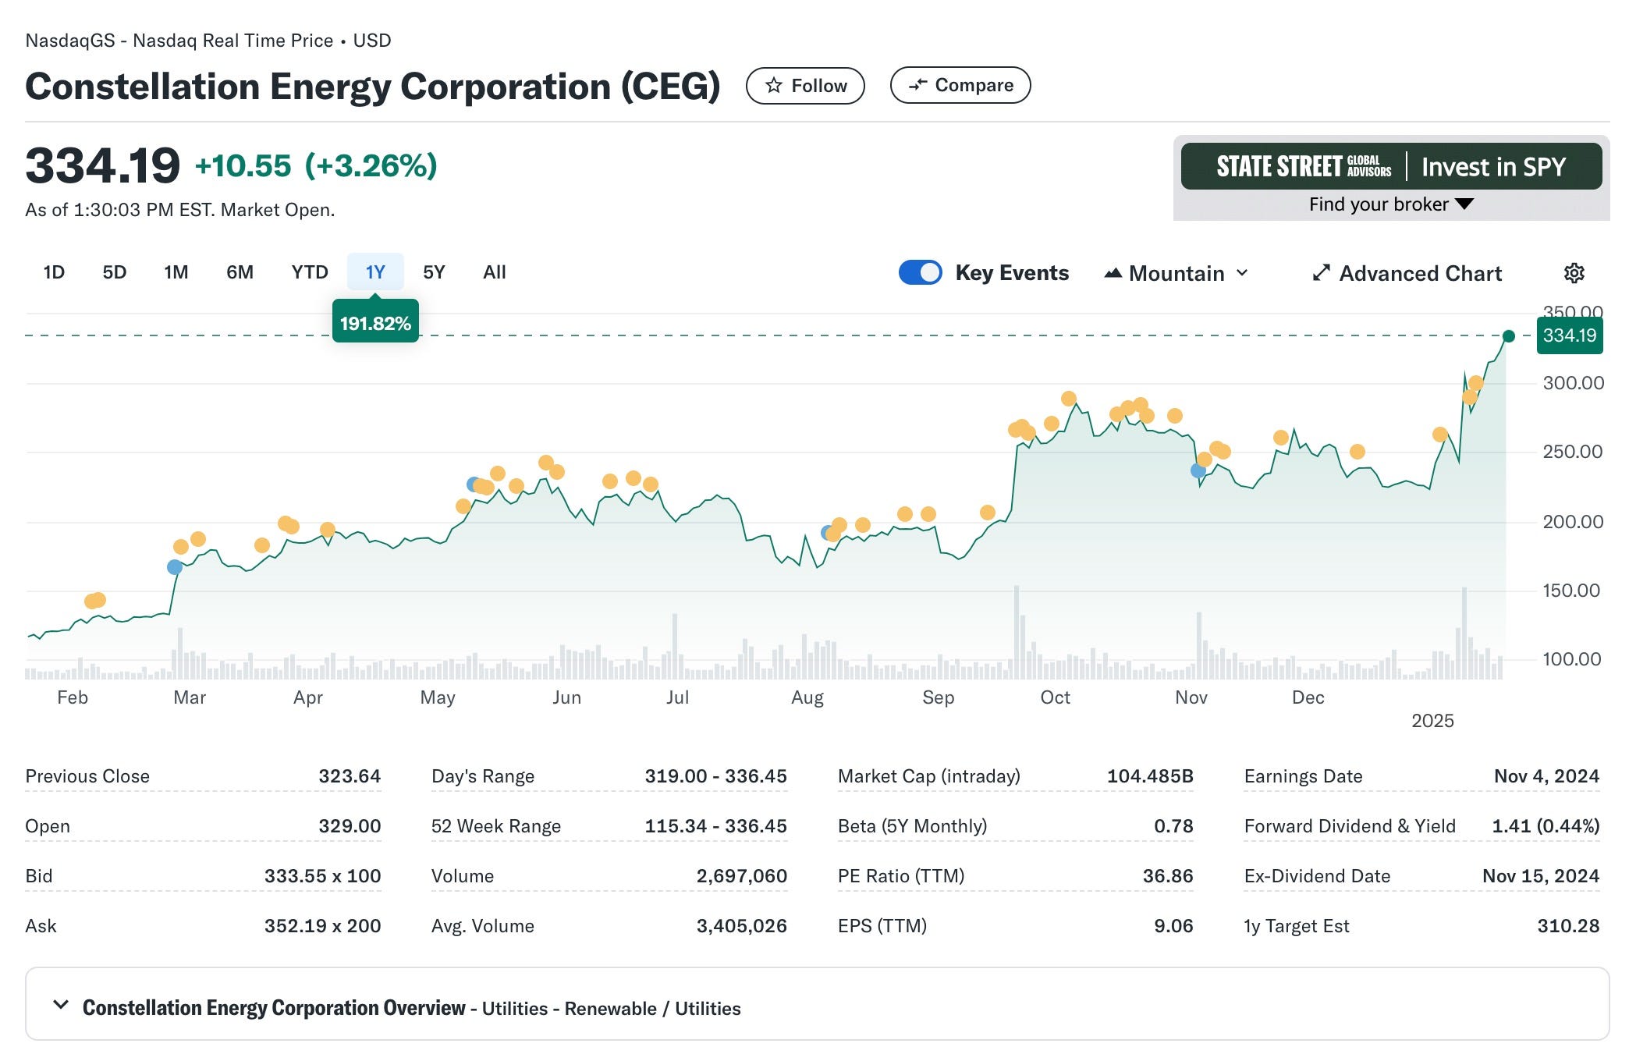Click the blue key event dot in early March
This screenshot has height=1061, width=1629.
(x=175, y=567)
